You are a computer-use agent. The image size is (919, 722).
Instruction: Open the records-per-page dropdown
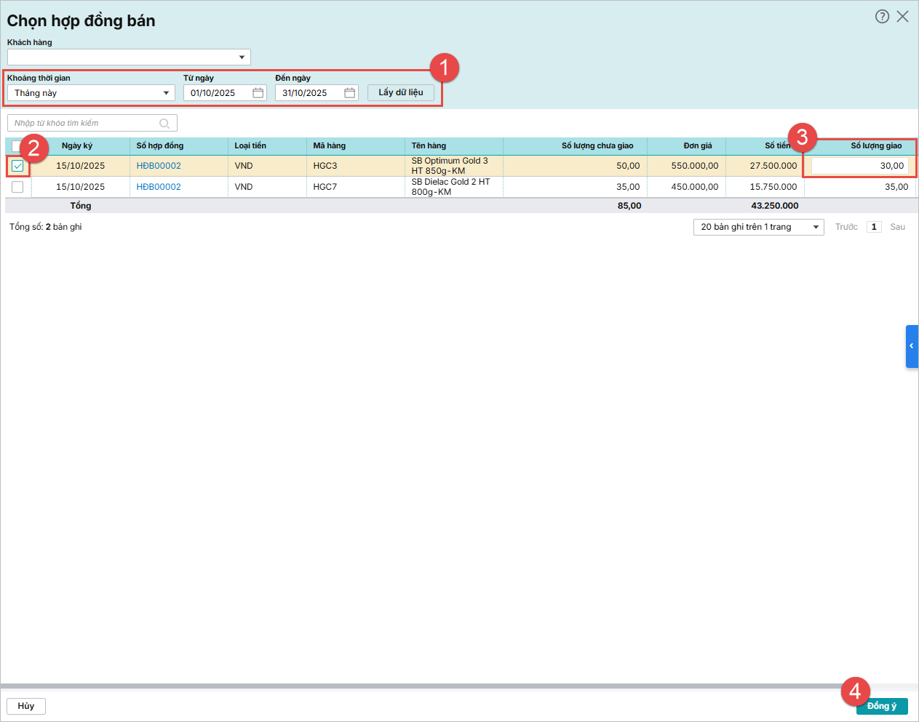815,228
